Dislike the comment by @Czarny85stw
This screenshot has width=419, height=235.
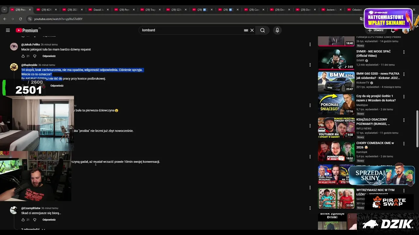[x=35, y=220]
